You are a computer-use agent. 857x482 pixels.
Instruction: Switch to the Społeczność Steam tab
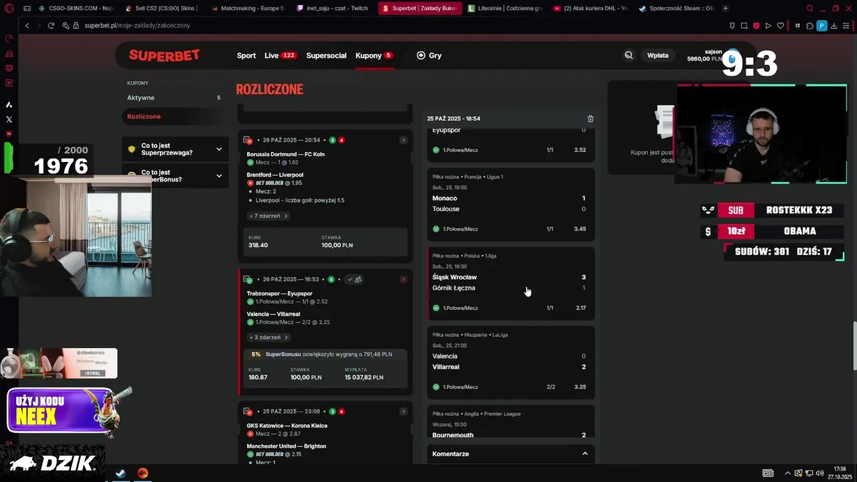676,9
